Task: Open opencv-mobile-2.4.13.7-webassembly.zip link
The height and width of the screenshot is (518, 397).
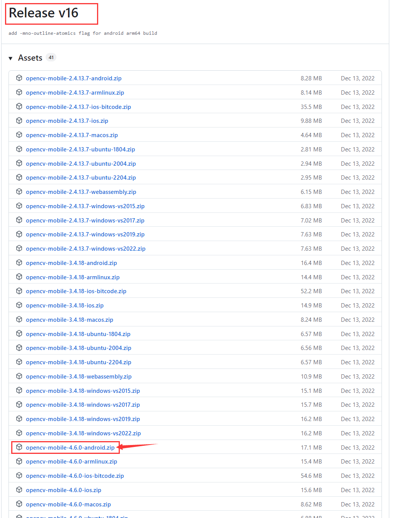Action: (x=81, y=192)
